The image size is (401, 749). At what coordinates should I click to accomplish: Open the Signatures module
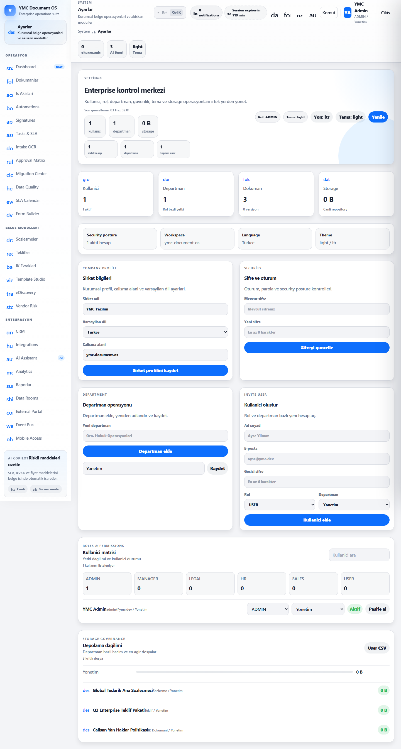tap(35, 120)
